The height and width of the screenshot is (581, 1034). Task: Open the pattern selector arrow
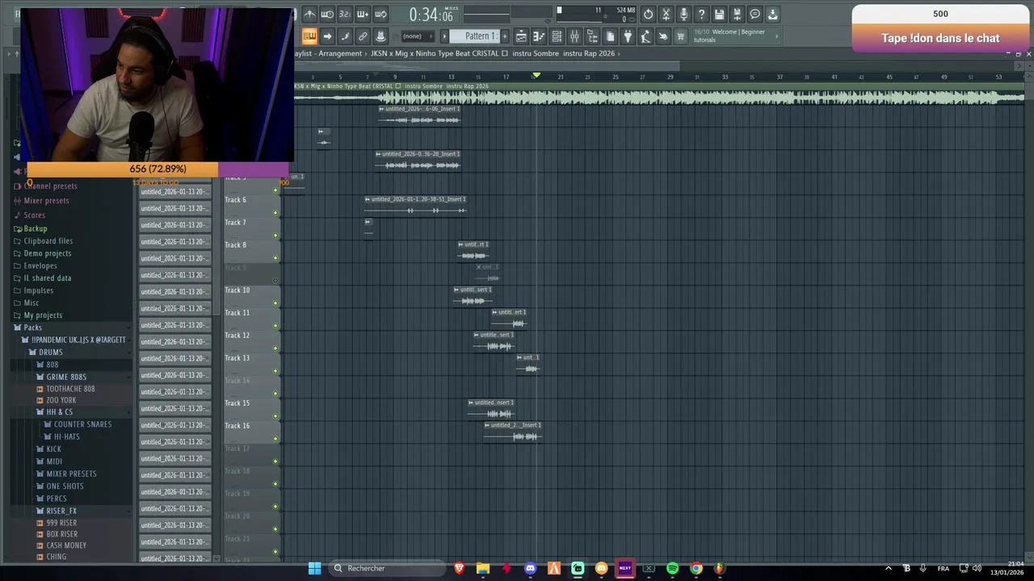(444, 36)
